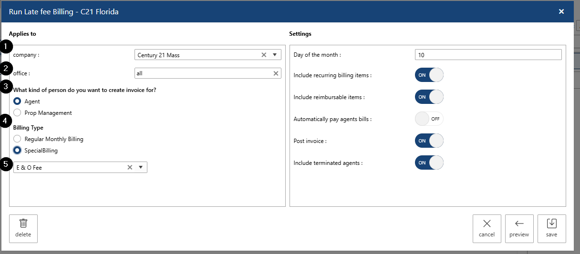Close the Run Late fee Billing dialog

pyautogui.click(x=561, y=11)
